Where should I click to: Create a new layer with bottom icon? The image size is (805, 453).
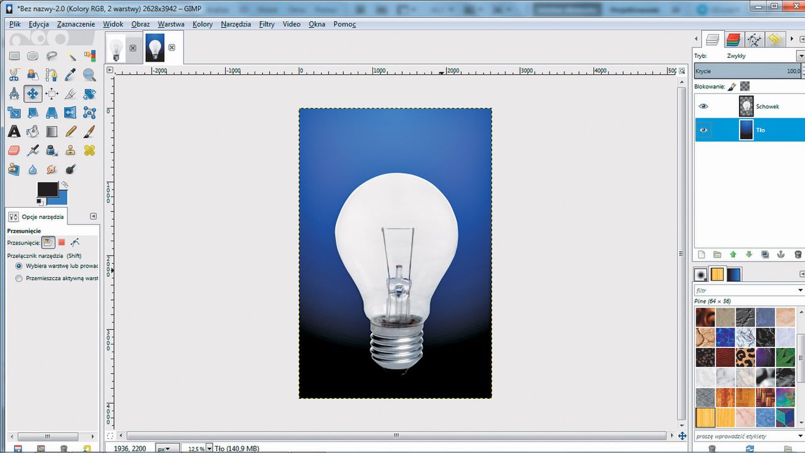[x=701, y=255]
